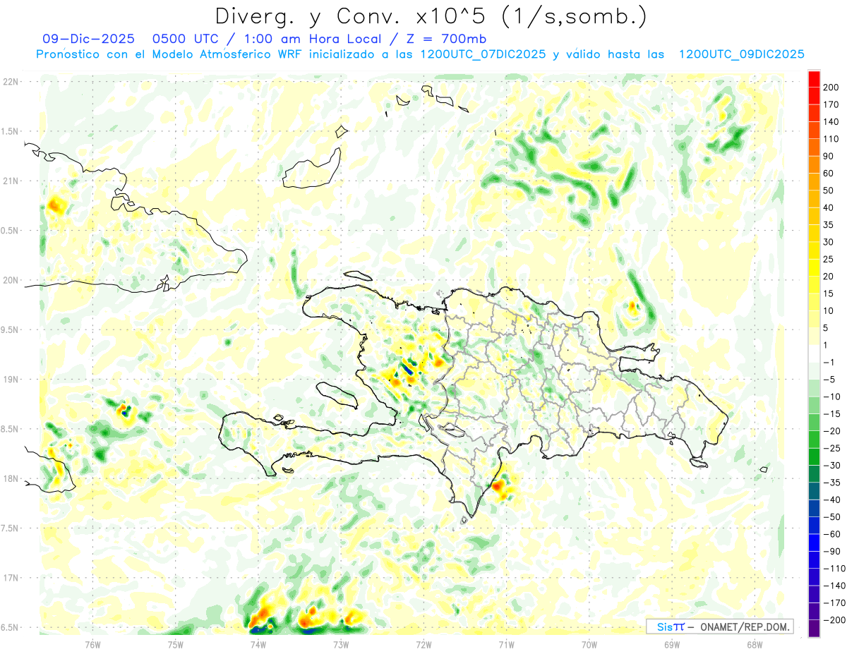
Task: Click the '7.5N' latitude label
Action: click(x=11, y=528)
